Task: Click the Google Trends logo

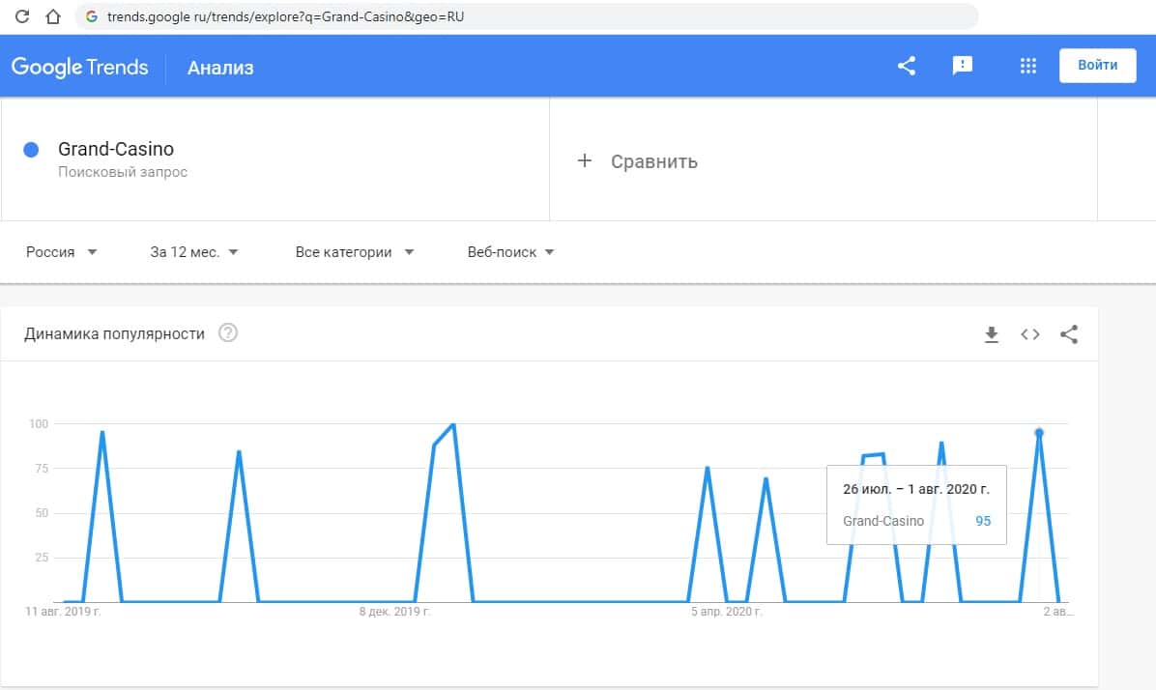Action: coord(80,67)
